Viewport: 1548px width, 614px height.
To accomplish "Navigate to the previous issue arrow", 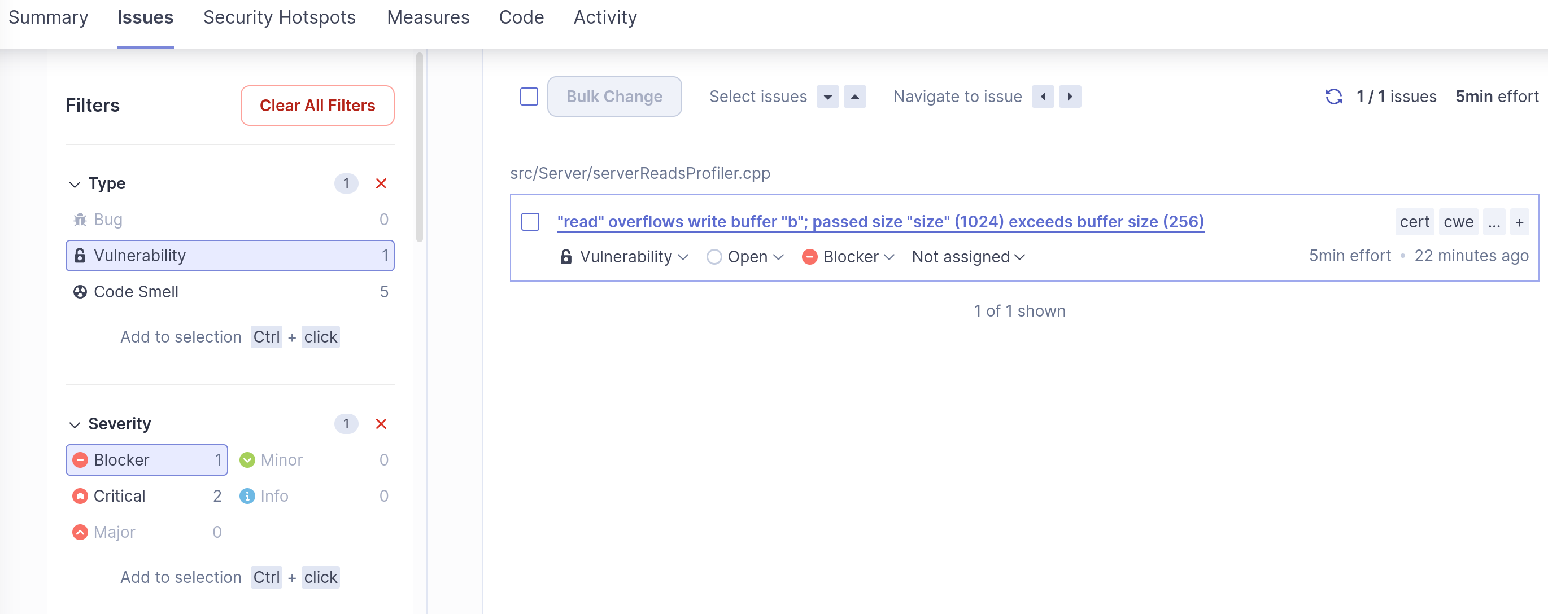I will point(1043,97).
